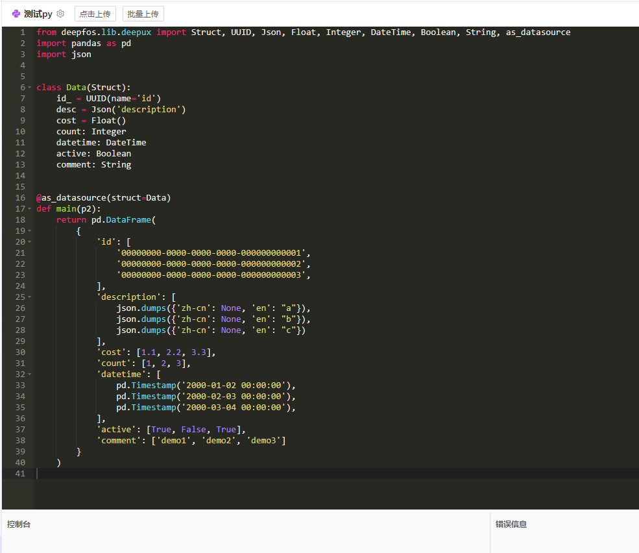The image size is (639, 553).
Task: Click the 批量上传 button
Action: point(143,14)
